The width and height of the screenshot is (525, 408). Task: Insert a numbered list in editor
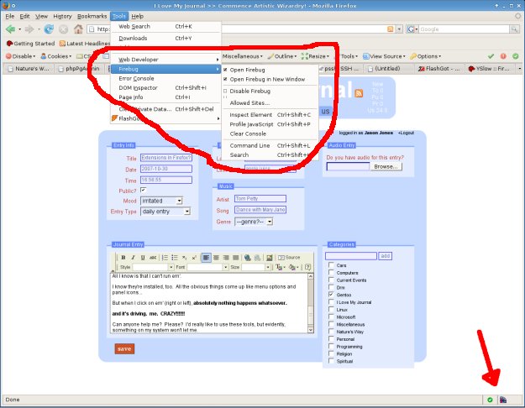[165, 258]
